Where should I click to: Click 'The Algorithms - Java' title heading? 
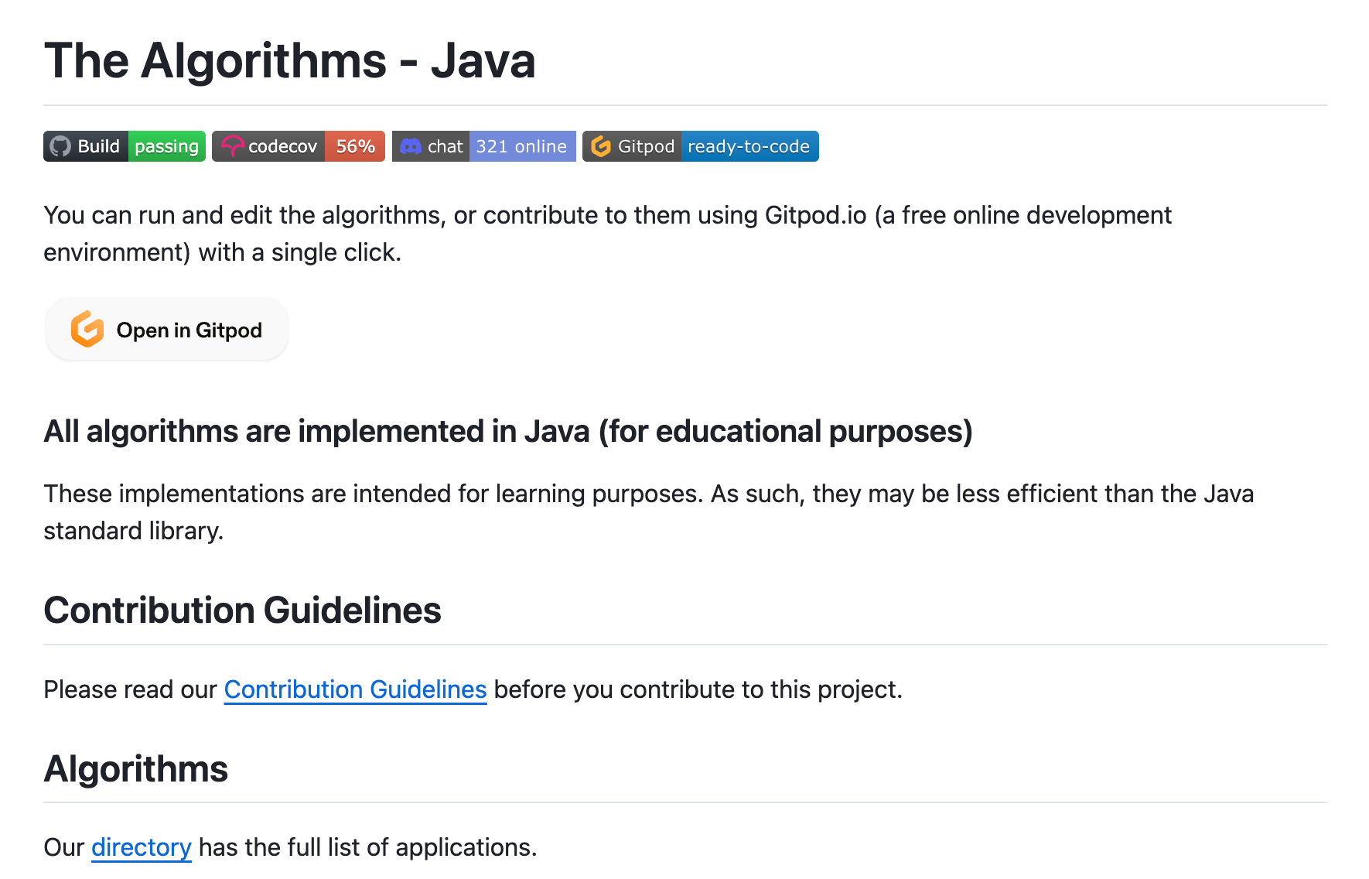(x=289, y=61)
